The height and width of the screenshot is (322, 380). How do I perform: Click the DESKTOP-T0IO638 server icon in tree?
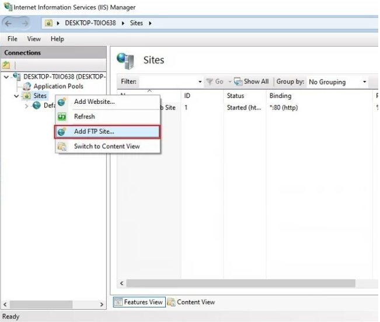(x=17, y=77)
